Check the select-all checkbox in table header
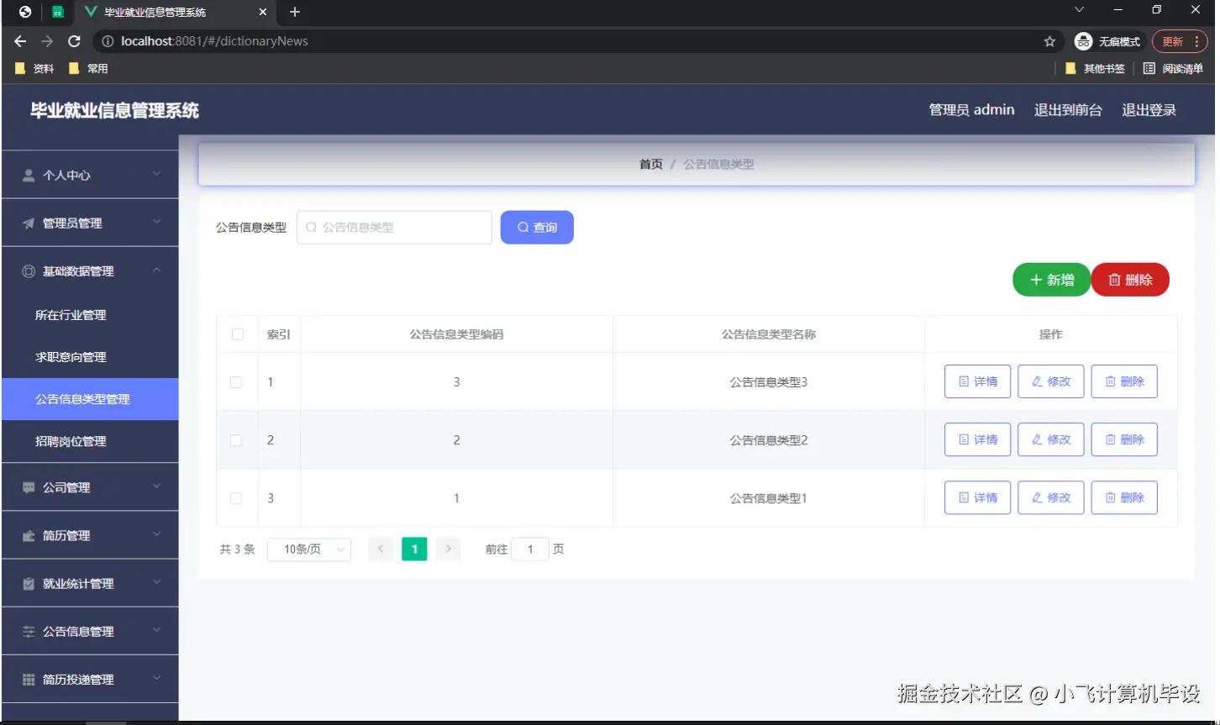The height and width of the screenshot is (725, 1220). 236,334
